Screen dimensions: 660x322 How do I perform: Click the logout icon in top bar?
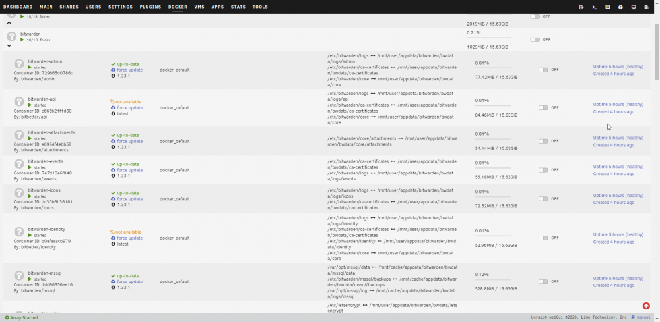pyautogui.click(x=581, y=7)
